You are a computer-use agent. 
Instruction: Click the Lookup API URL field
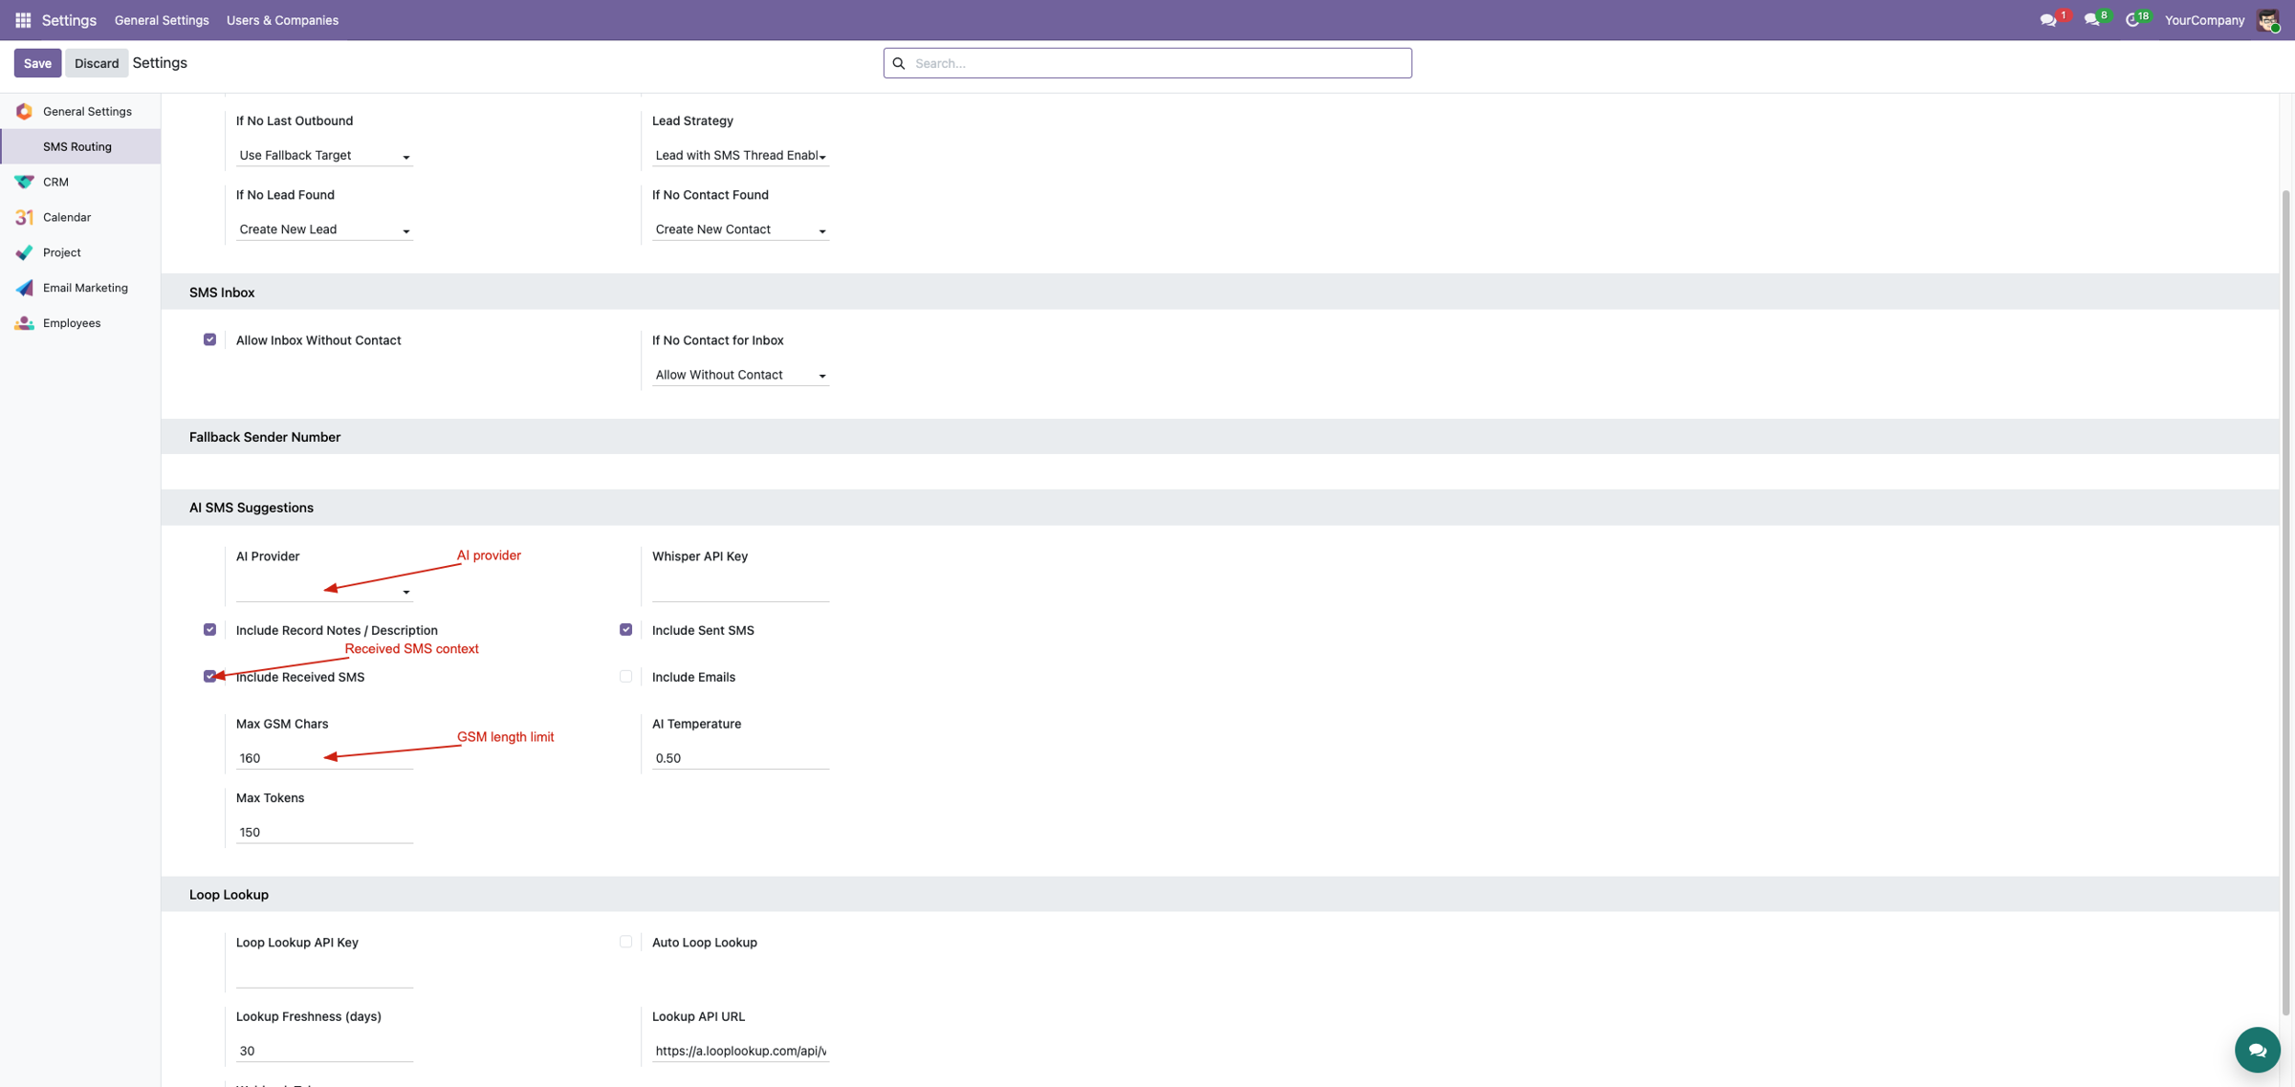740,1051
